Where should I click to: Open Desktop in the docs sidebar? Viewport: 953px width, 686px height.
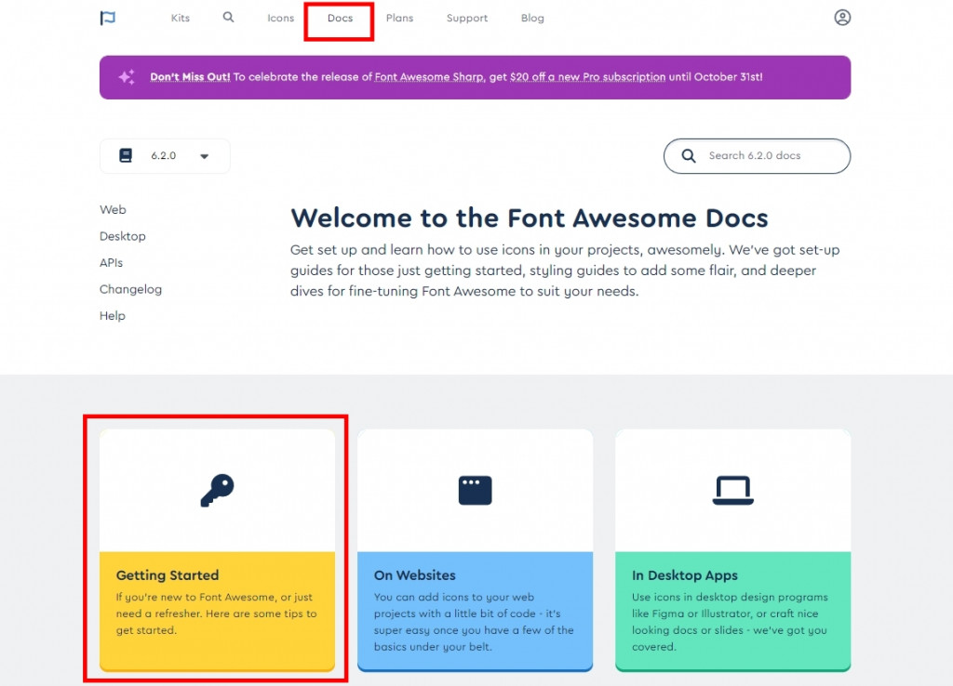pyautogui.click(x=123, y=236)
